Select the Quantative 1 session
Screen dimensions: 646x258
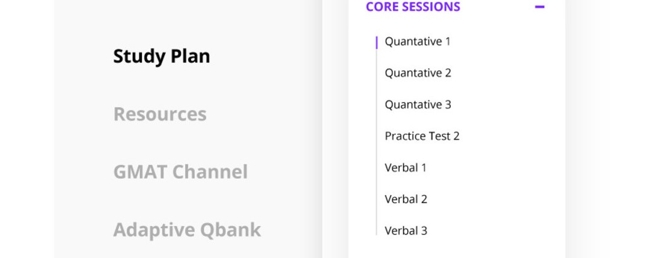pyautogui.click(x=418, y=41)
